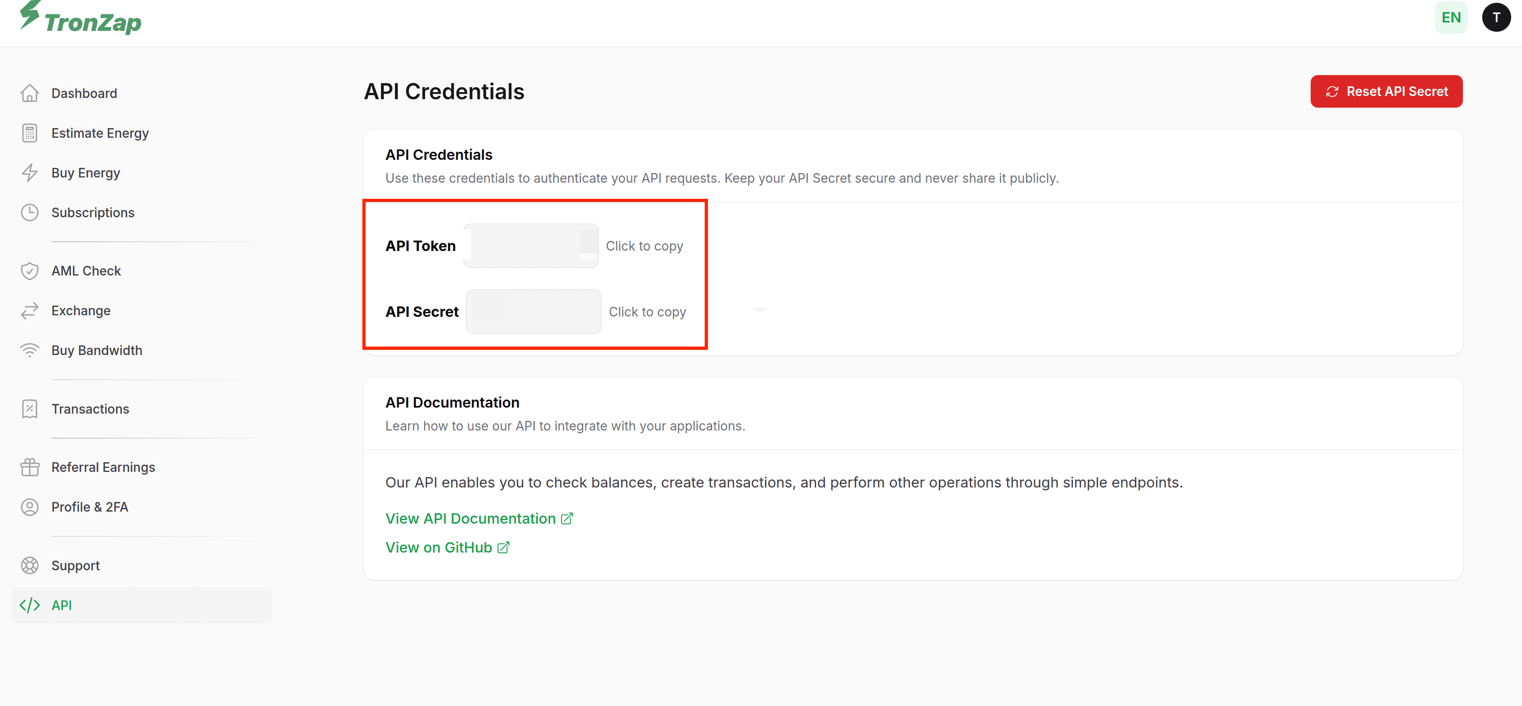1522x706 pixels.
Task: Open the Transactions page
Action: (90, 408)
